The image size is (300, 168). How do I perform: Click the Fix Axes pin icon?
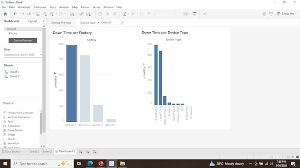[149, 14]
